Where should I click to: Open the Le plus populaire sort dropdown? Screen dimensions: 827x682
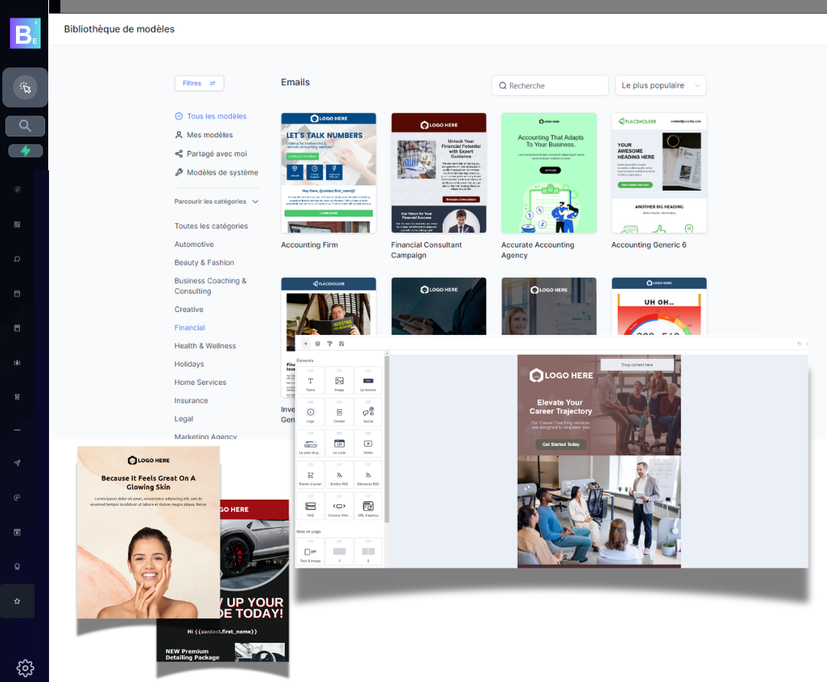pyautogui.click(x=660, y=86)
